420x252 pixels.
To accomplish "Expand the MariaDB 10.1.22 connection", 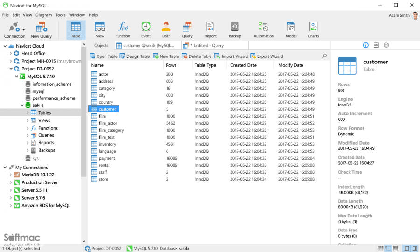I will (11, 175).
